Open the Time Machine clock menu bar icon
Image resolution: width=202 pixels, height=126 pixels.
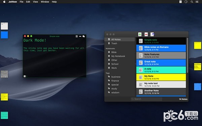point(186,2)
